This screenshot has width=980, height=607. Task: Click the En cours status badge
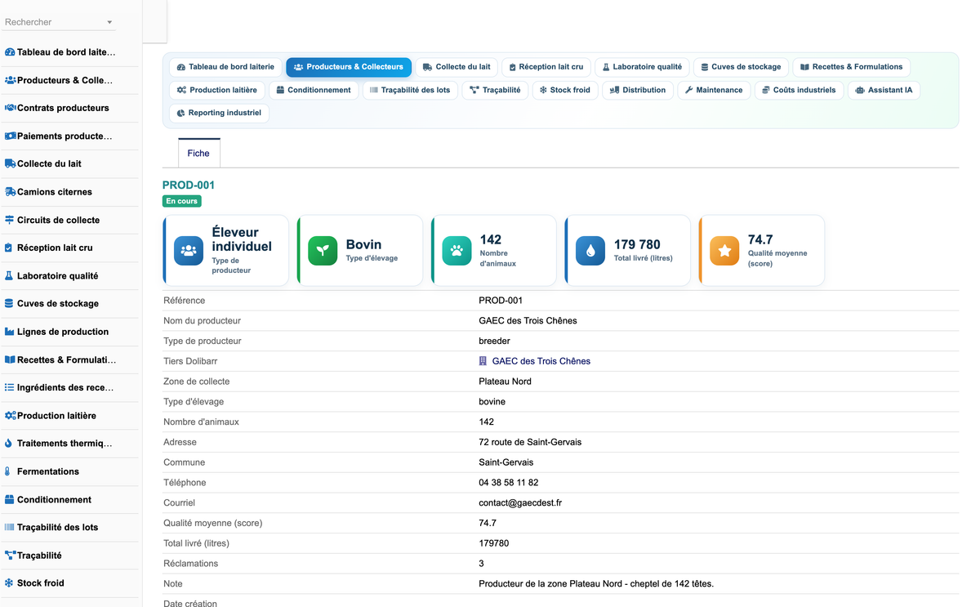pos(181,201)
